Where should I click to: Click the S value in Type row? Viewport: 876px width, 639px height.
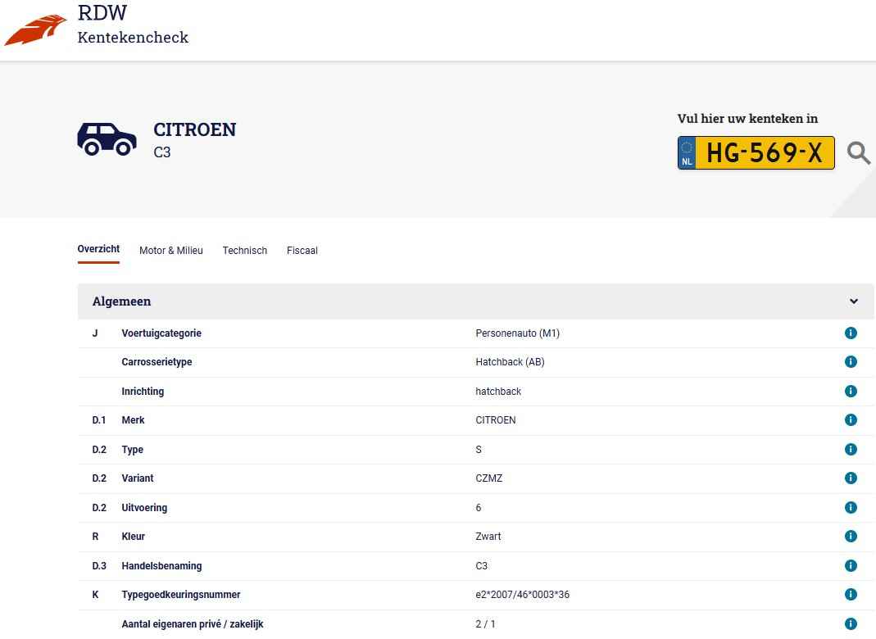479,450
